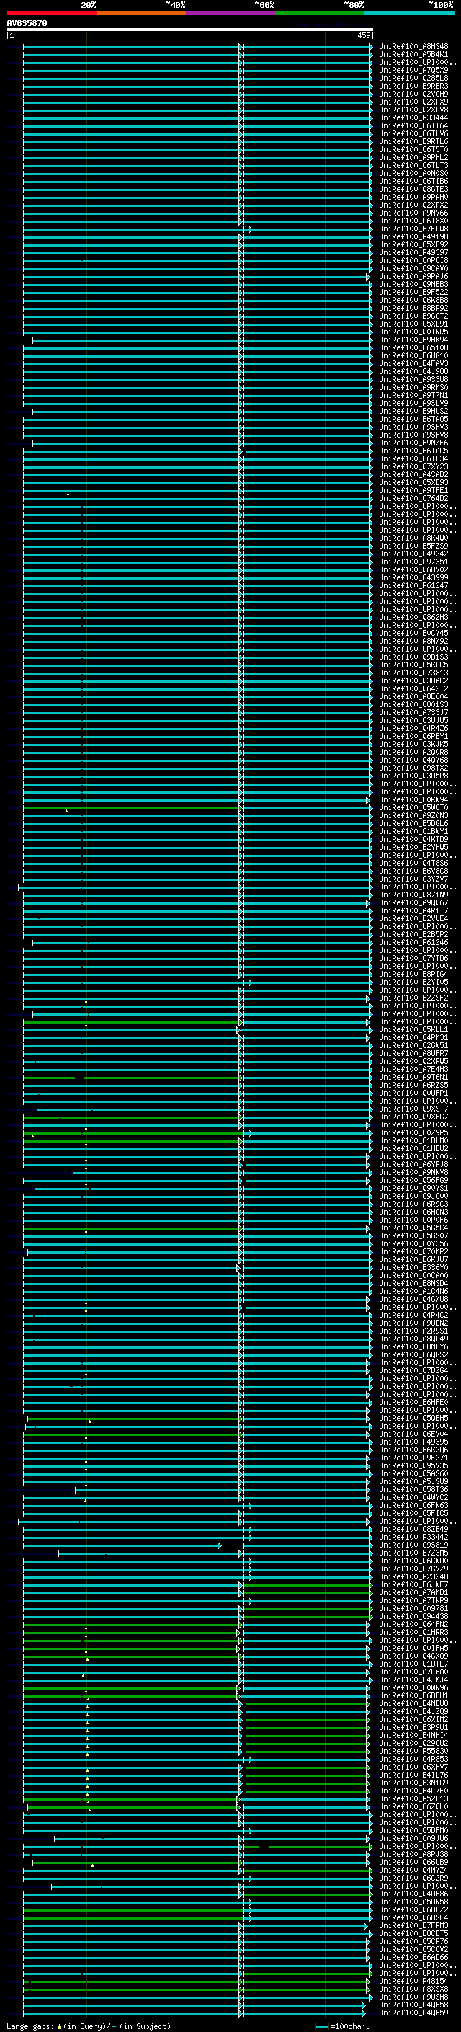Click the green ~80% identity legend bar
This screenshot has height=2032, width=461.
point(320,13)
